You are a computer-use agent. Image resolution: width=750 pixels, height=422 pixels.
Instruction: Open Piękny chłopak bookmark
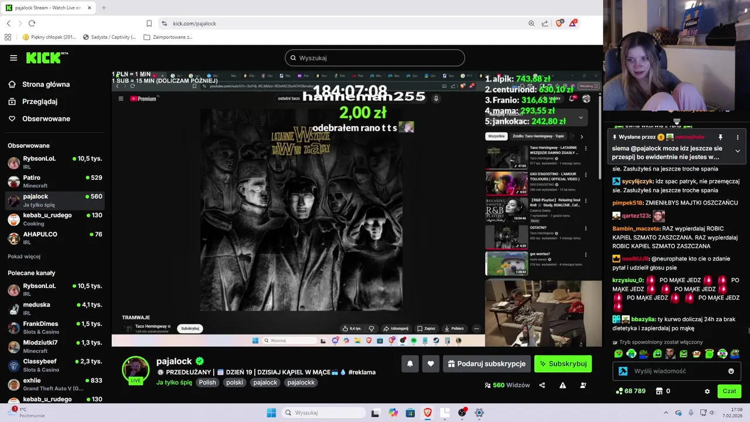point(49,37)
